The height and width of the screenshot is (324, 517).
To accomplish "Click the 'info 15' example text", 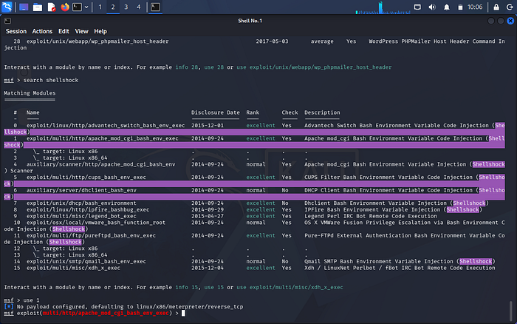I will pos(186,287).
